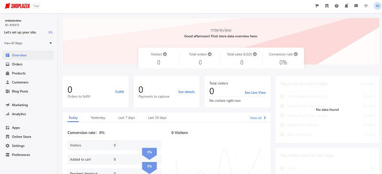Screen dimensions: 382x174
Task: Click the Added to cart funnel row
Action: tap(115, 159)
